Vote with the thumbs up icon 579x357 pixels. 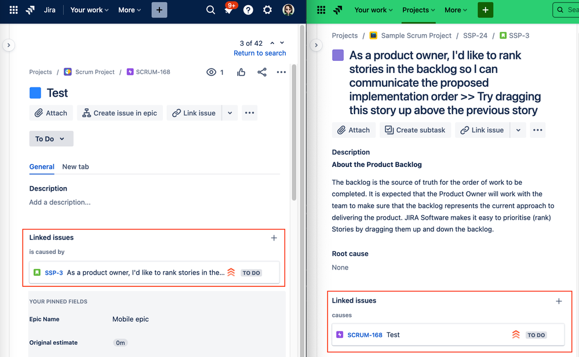click(241, 72)
